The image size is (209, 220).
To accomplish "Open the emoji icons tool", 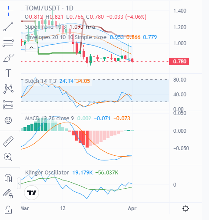I will click(x=8, y=120).
